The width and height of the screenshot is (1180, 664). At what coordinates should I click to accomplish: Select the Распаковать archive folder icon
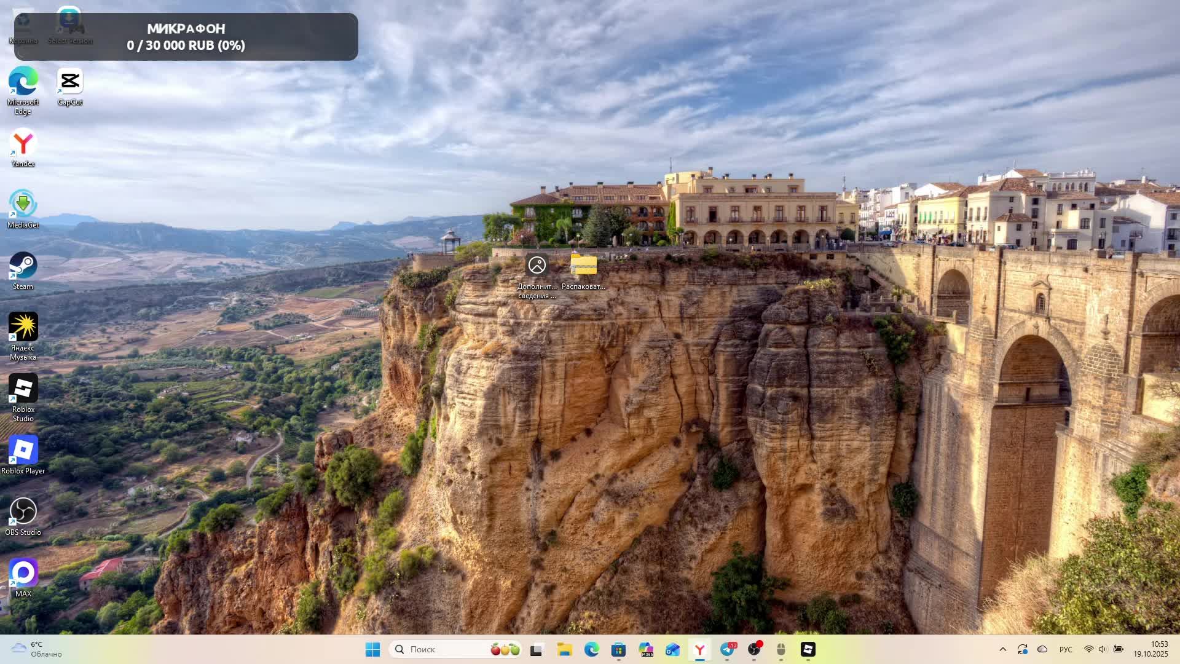583,266
